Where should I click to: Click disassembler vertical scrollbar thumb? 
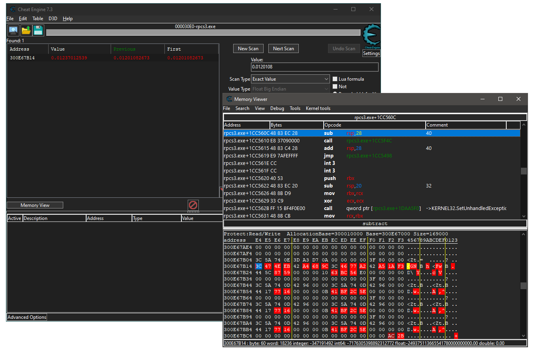tap(524, 171)
